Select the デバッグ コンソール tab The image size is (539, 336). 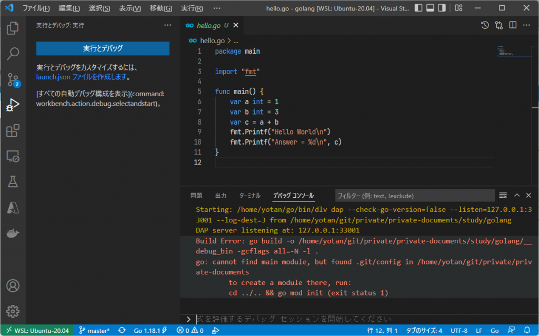(x=293, y=196)
